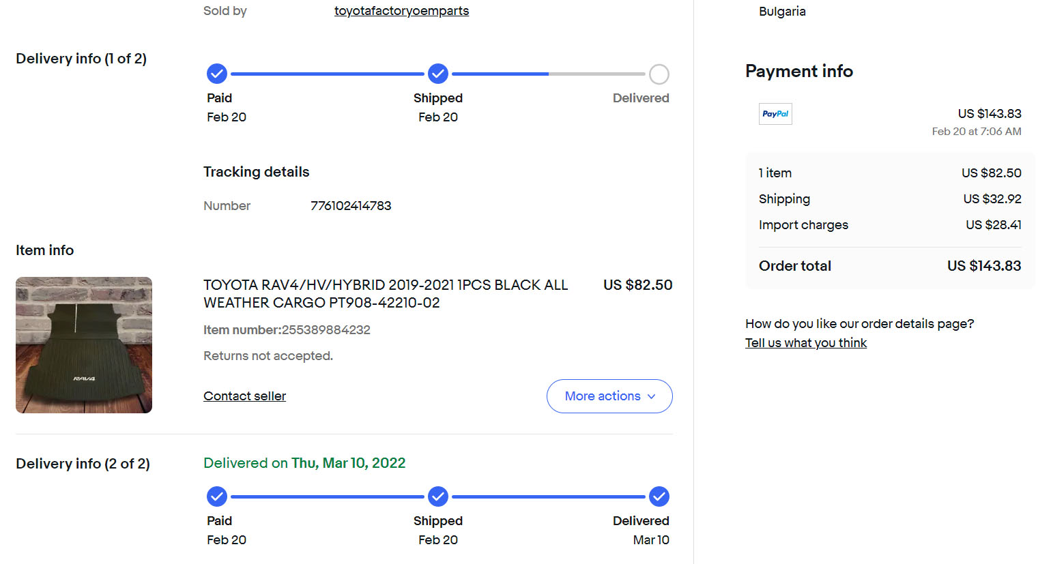The image size is (1038, 564).
Task: Click the empty Delivered circle in delivery 1
Action: coord(659,74)
